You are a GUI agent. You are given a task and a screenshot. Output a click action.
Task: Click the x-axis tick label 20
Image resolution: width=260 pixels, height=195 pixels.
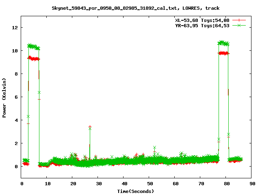pos(73,184)
